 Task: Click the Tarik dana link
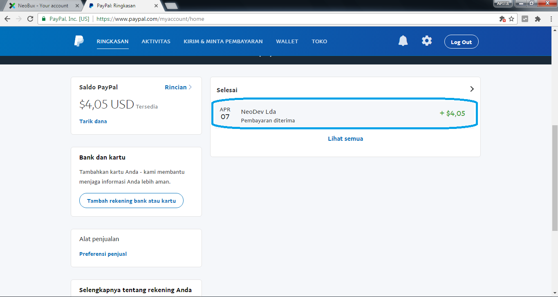[x=93, y=121]
